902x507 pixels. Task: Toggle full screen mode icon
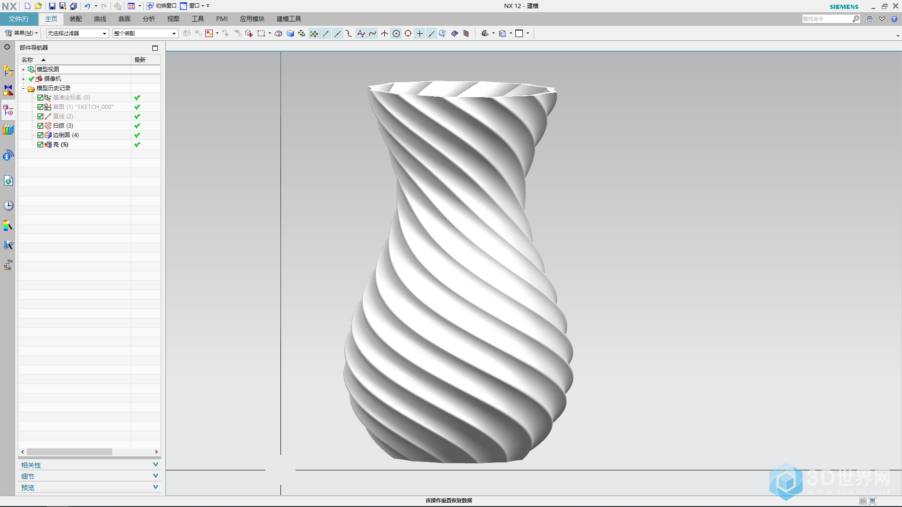click(x=870, y=19)
